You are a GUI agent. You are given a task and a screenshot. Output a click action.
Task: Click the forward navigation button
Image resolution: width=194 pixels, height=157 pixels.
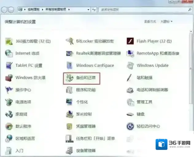point(11,10)
